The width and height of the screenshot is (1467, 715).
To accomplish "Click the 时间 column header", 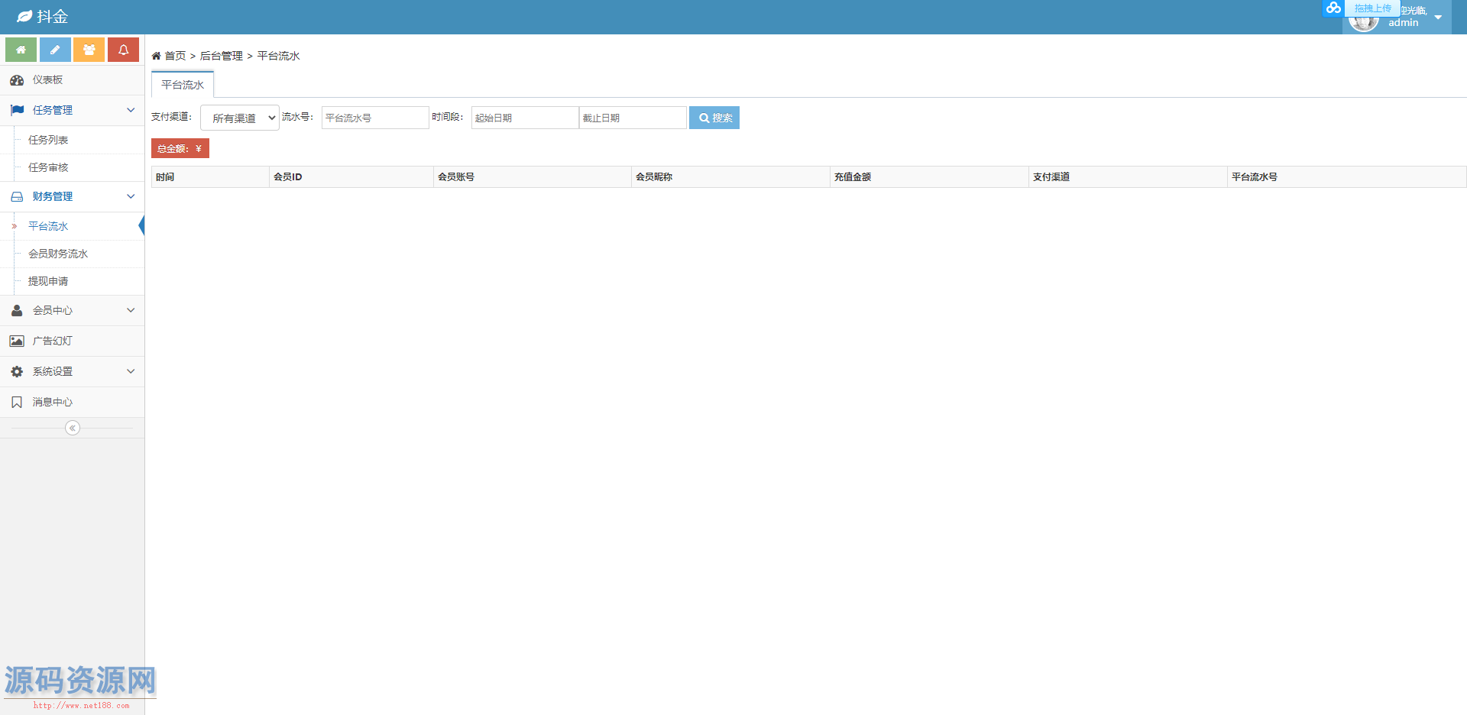I will coord(210,176).
